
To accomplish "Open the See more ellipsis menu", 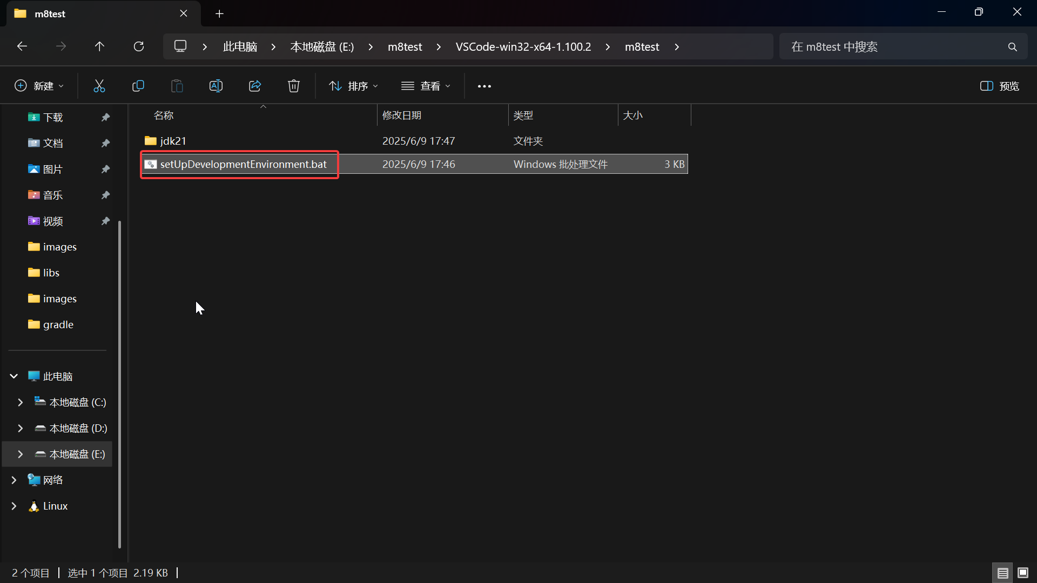I will click(484, 86).
